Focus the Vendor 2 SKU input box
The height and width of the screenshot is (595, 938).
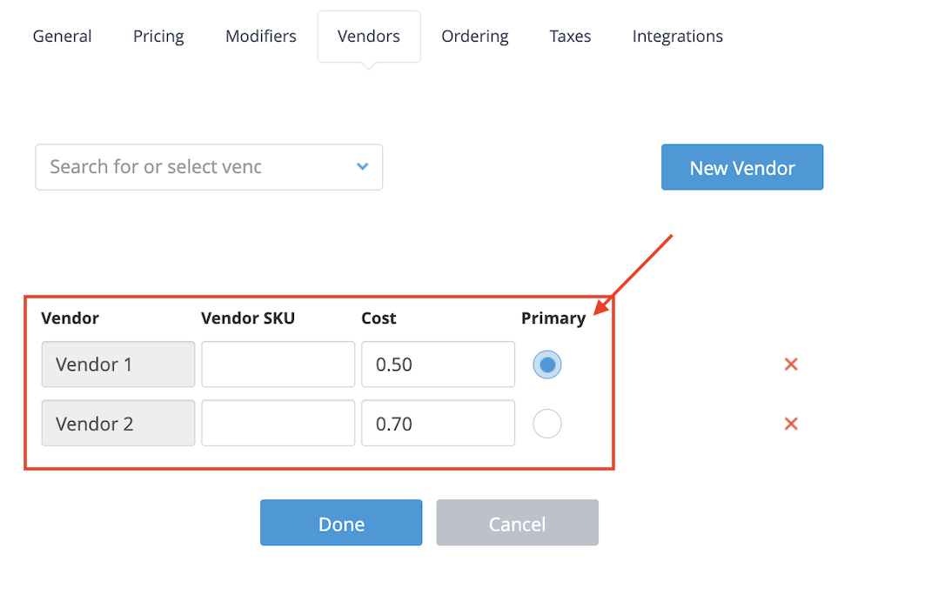click(x=278, y=424)
